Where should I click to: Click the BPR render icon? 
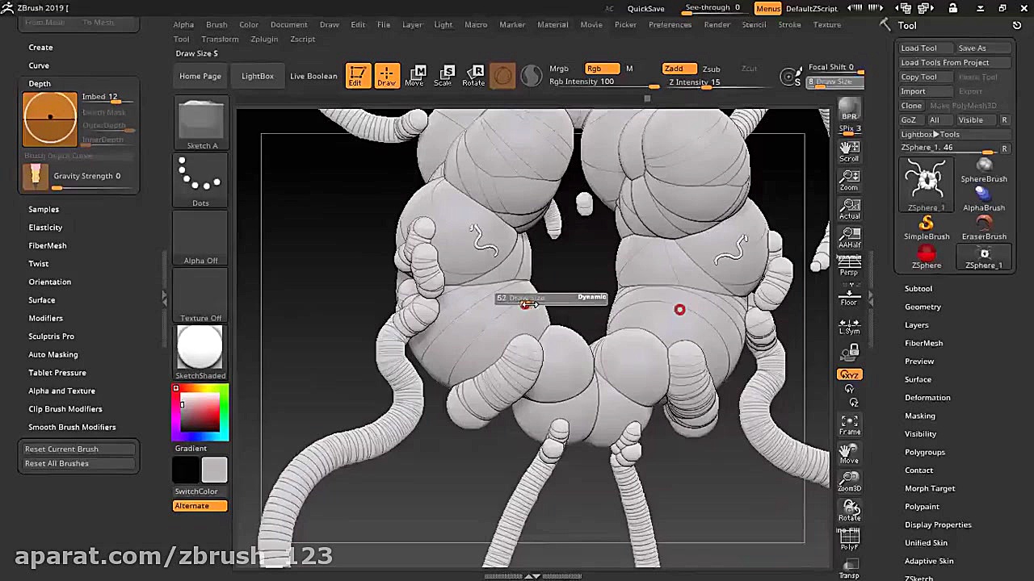849,110
